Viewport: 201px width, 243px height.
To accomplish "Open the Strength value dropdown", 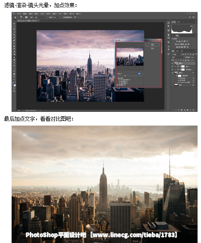I will [x=58, y=17].
